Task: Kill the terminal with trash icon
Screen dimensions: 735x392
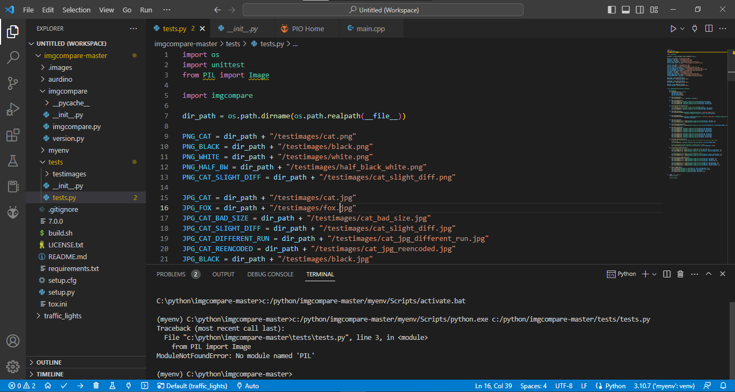Action: pyautogui.click(x=680, y=274)
